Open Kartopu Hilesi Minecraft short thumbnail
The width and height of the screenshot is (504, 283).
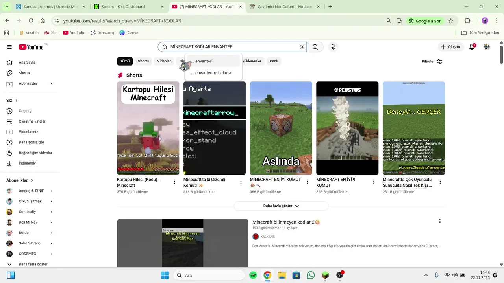148,128
